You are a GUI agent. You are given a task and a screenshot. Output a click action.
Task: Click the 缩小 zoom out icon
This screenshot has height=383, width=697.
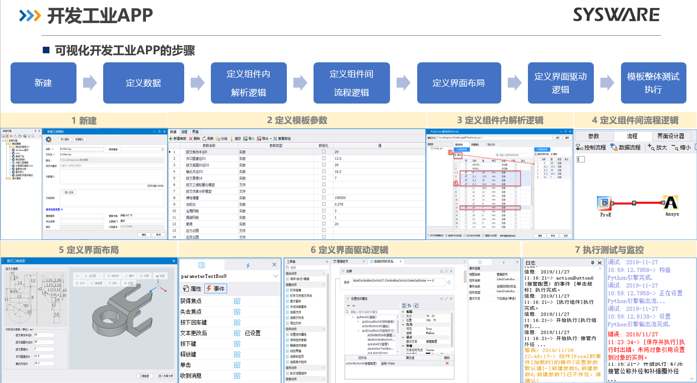(x=675, y=147)
